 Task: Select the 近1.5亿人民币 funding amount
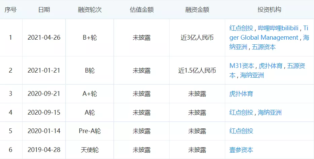coord(197,70)
